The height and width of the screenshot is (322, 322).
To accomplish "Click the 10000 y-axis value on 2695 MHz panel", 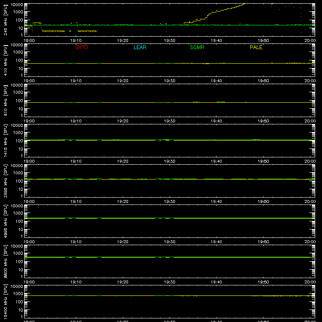I will 17,165.
